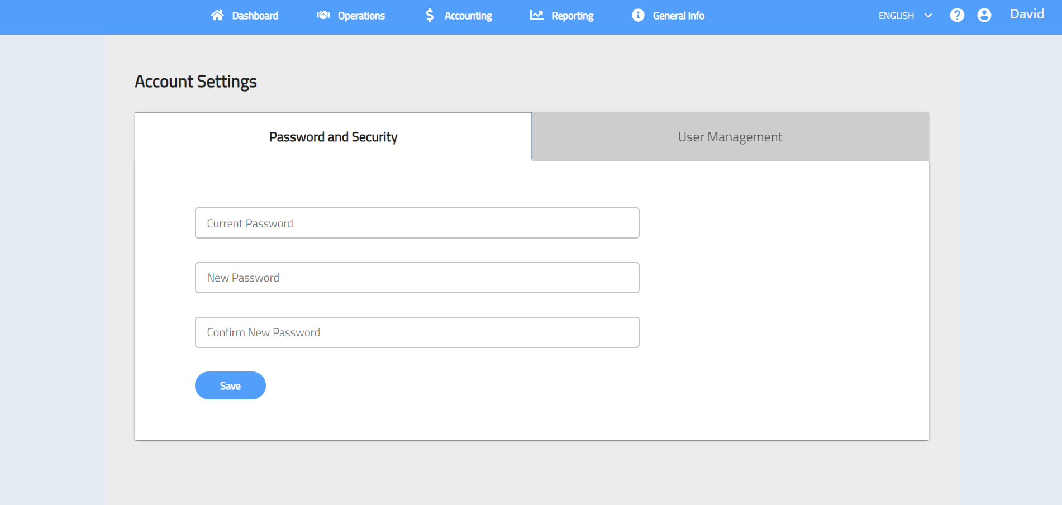Focus the New Password field
Screen dimensions: 1062x505
coord(417,278)
